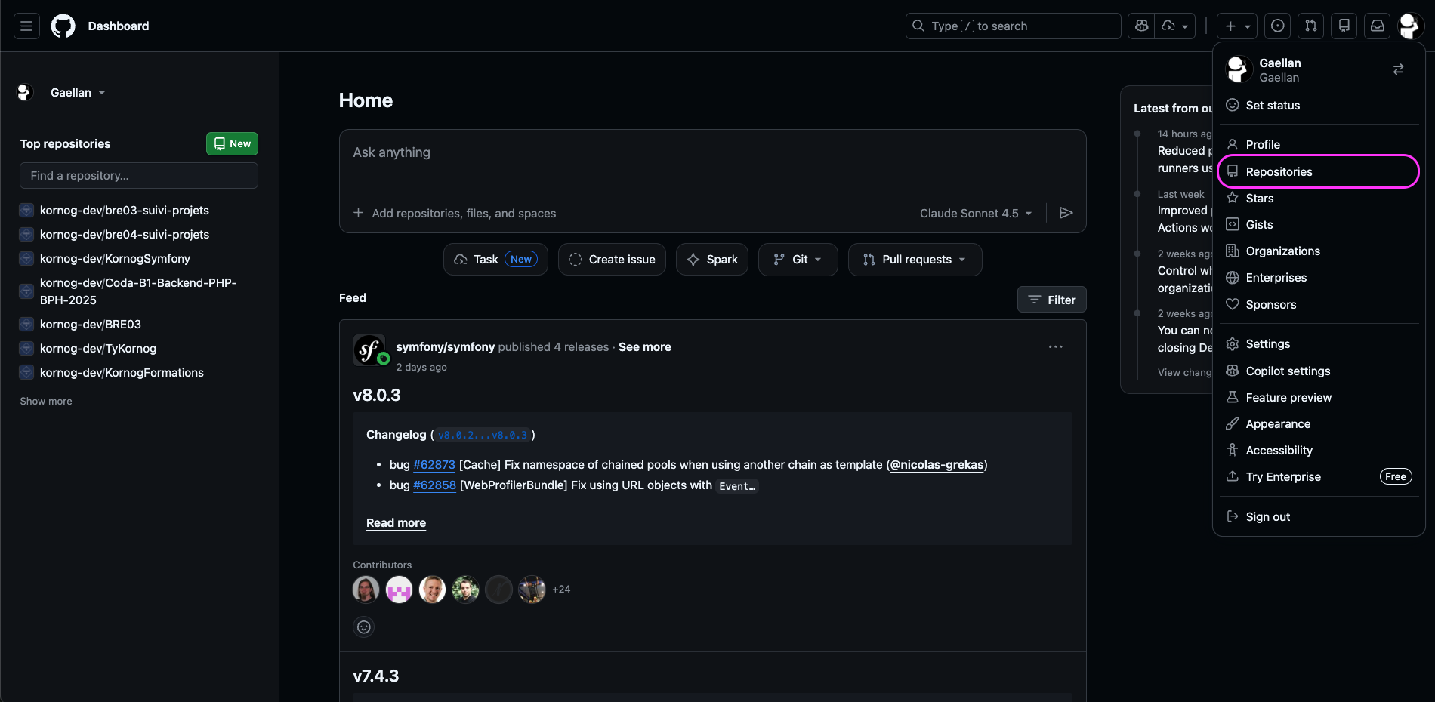Click Read more on the v8.0.3 changelog
Viewport: 1435px width, 702px height.
396,522
